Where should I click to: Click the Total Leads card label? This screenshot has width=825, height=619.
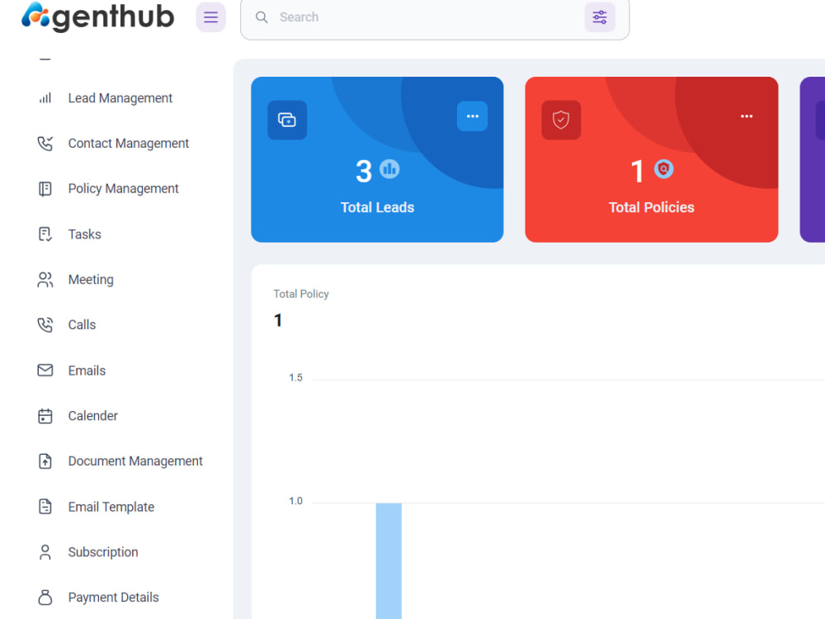point(377,207)
